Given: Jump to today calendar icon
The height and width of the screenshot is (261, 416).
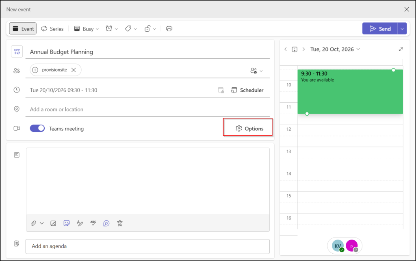Looking at the screenshot, I should click(x=295, y=49).
